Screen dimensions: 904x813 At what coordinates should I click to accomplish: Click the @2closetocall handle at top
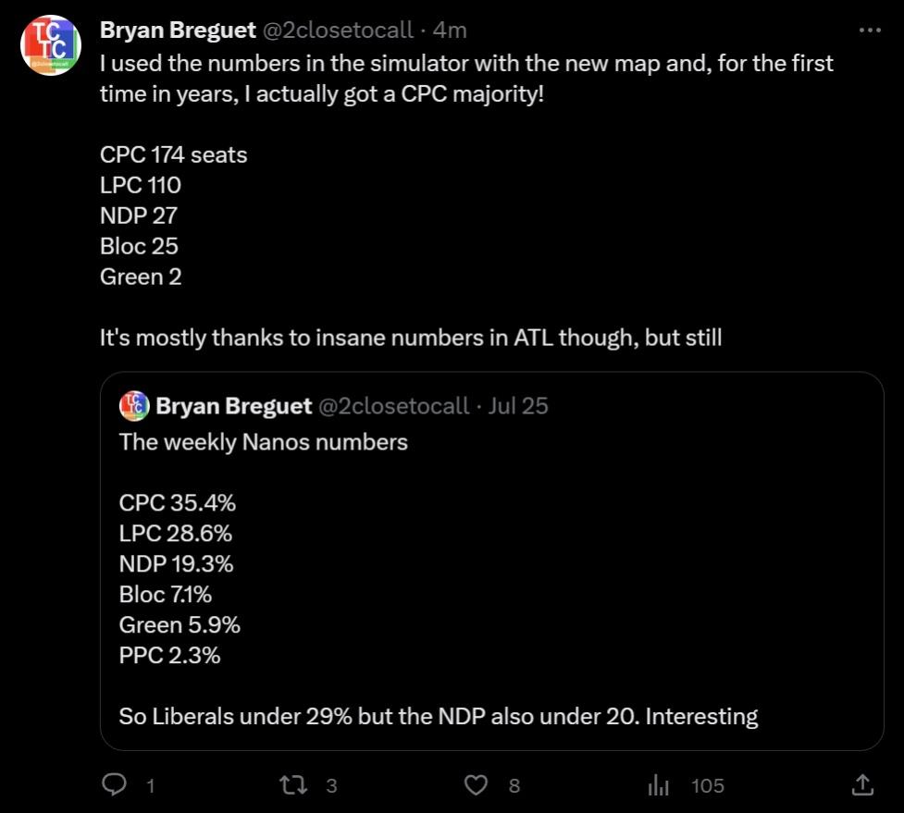[x=338, y=31]
